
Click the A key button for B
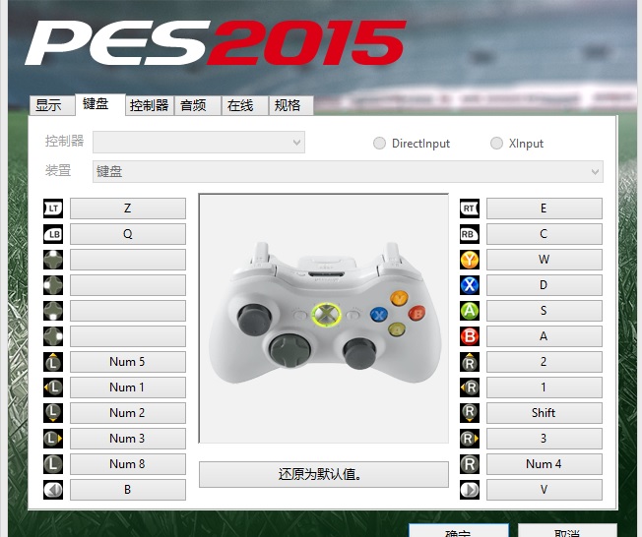(x=545, y=336)
